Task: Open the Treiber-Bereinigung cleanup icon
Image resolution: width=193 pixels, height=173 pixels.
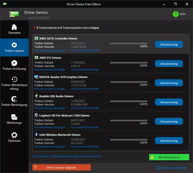Action: pyautogui.click(x=14, y=99)
